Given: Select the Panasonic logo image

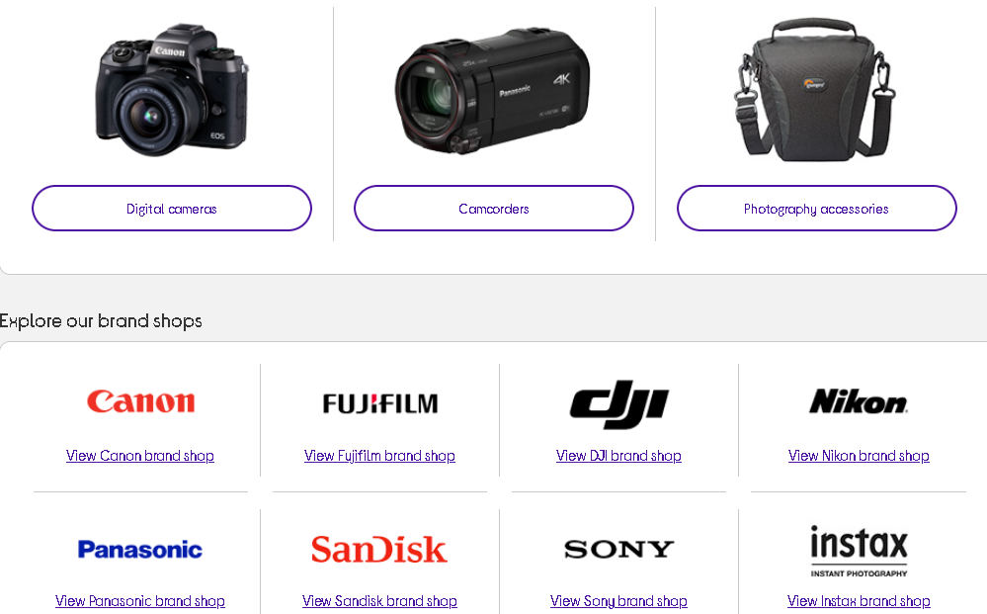Looking at the screenshot, I should point(139,549).
